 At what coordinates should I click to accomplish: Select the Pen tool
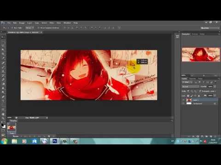[x=3, y=97]
